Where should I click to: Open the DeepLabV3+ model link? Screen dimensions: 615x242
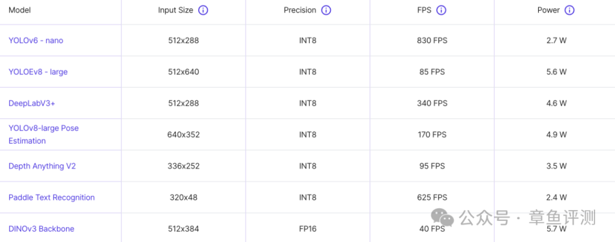[31, 103]
